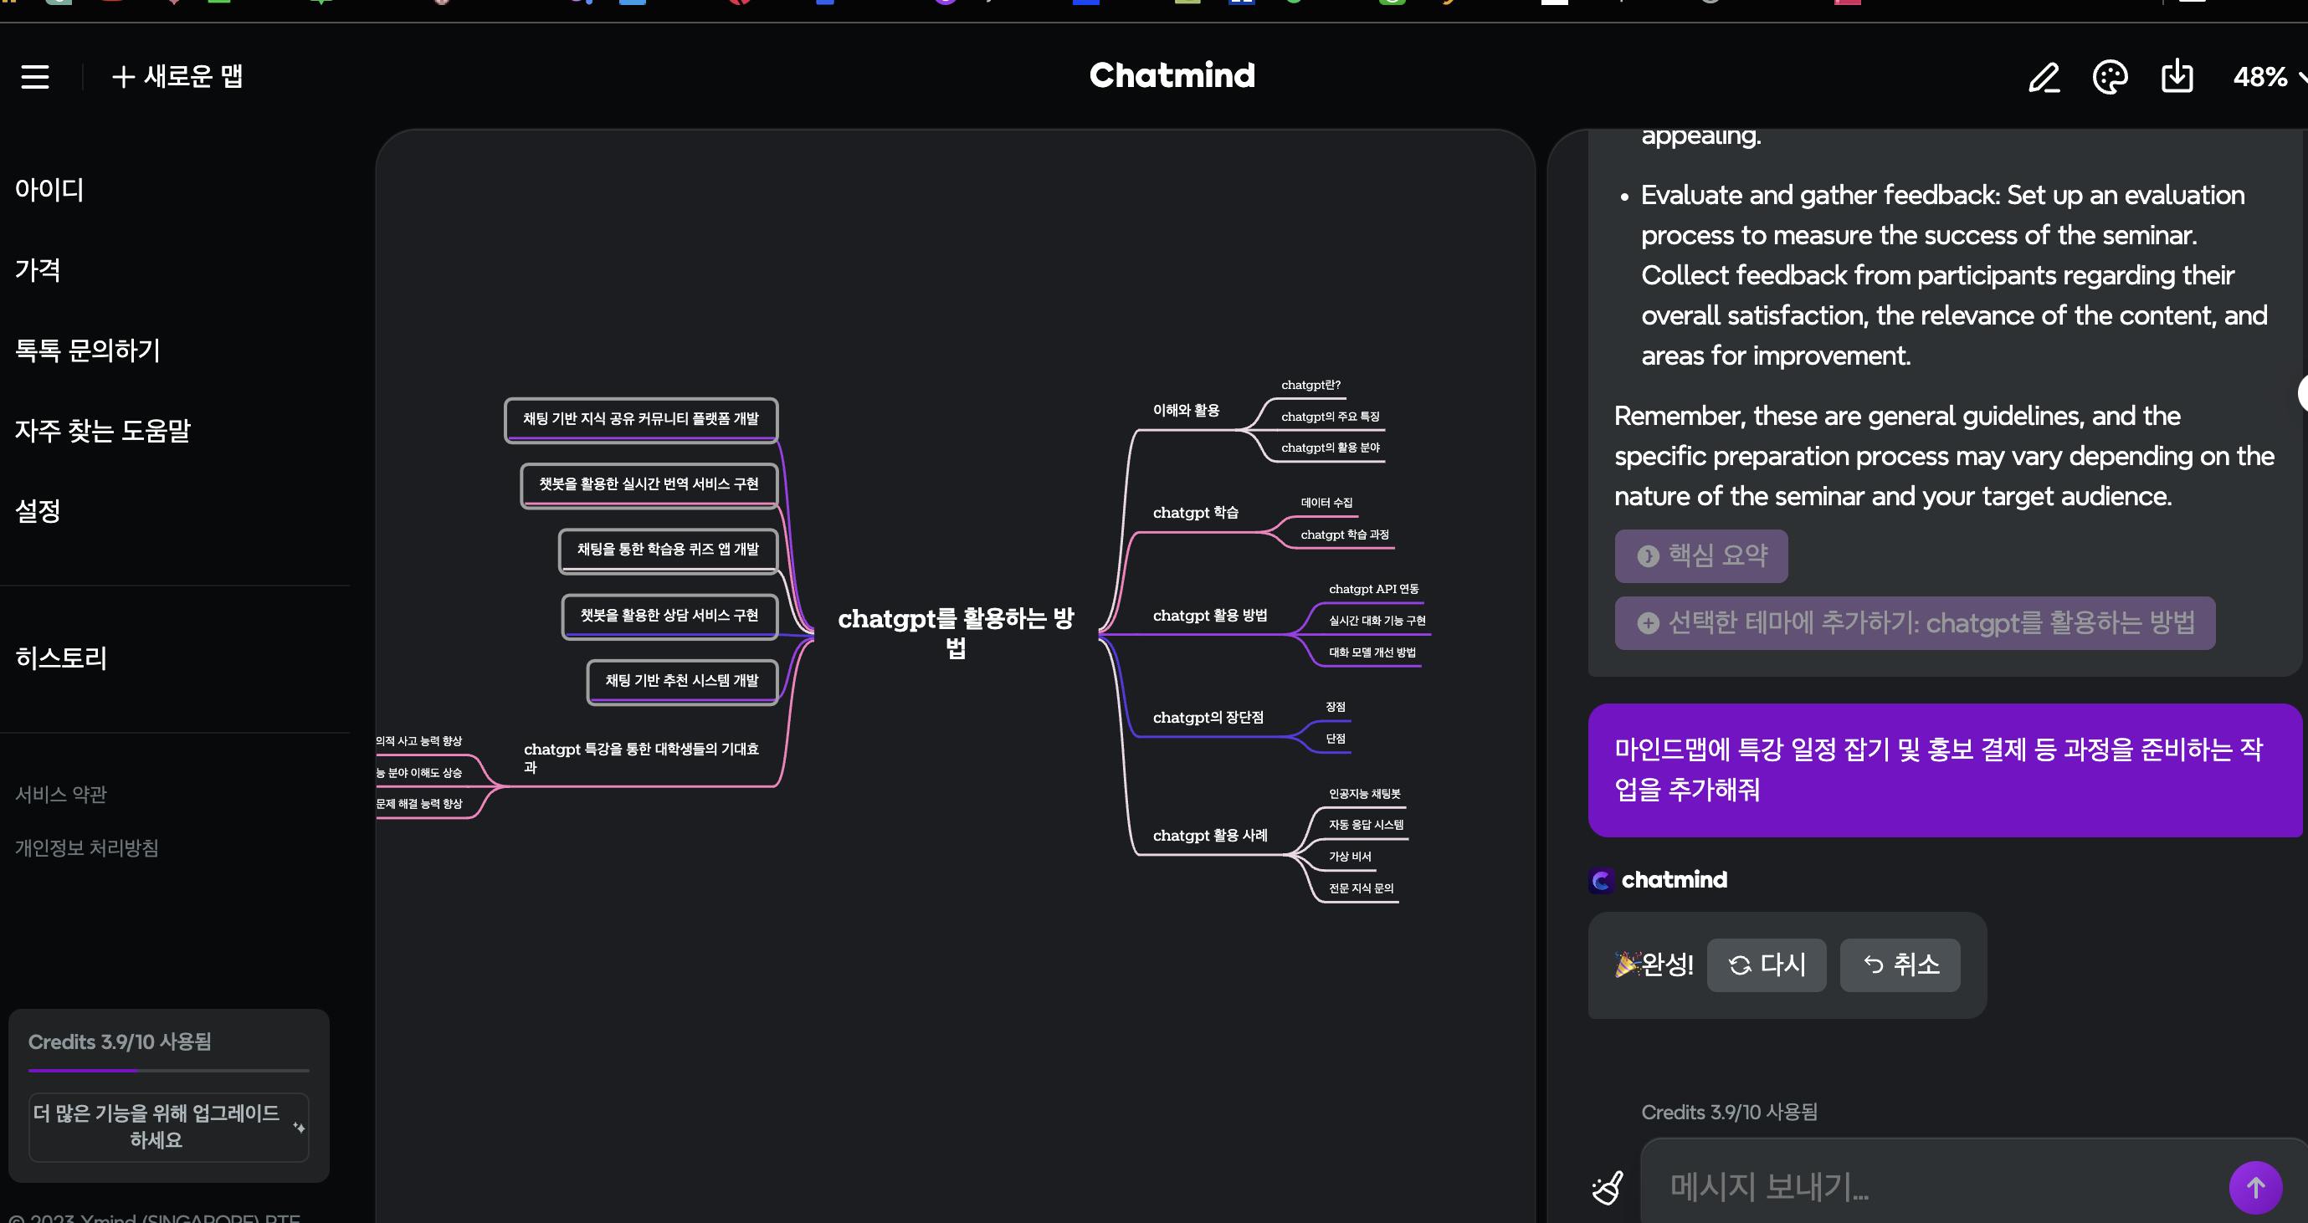
Task: Select the chatgpt란? leaf node
Action: point(1310,385)
